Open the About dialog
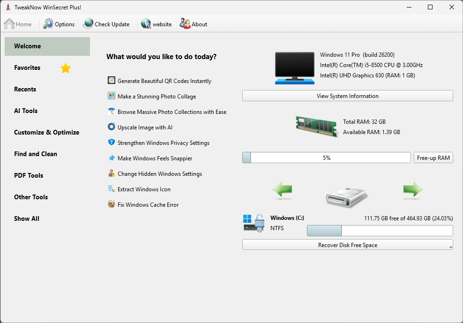 (194, 24)
